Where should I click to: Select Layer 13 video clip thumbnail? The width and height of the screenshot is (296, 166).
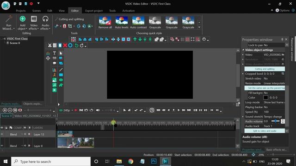tap(65, 134)
